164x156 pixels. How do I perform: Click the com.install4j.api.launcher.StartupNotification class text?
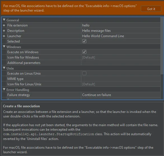click(49, 134)
